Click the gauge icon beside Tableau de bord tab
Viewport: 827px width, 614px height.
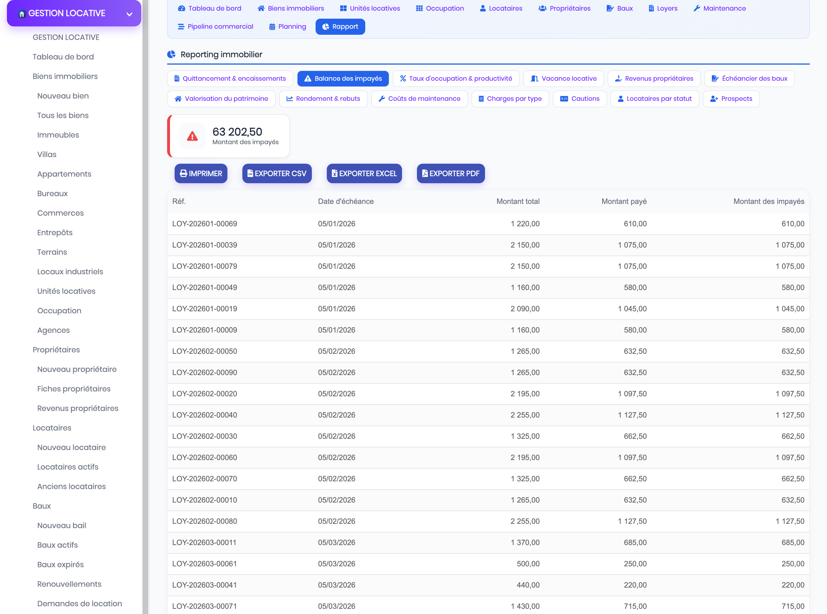(181, 8)
